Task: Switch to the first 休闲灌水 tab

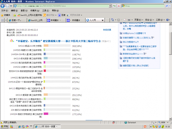Action: (56, 20)
